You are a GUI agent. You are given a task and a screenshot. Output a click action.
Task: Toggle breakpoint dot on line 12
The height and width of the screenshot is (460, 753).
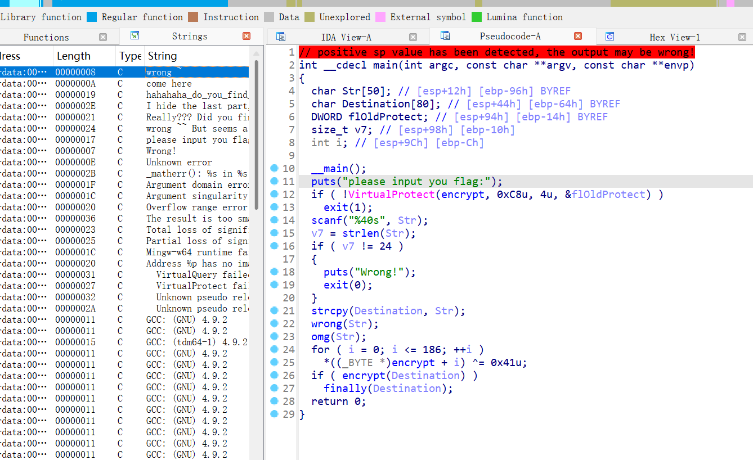[274, 194]
